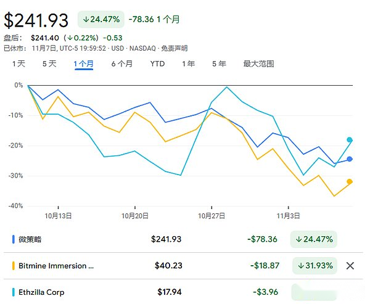Select the 1个月 time range tab
370x304 pixels.
coord(83,64)
